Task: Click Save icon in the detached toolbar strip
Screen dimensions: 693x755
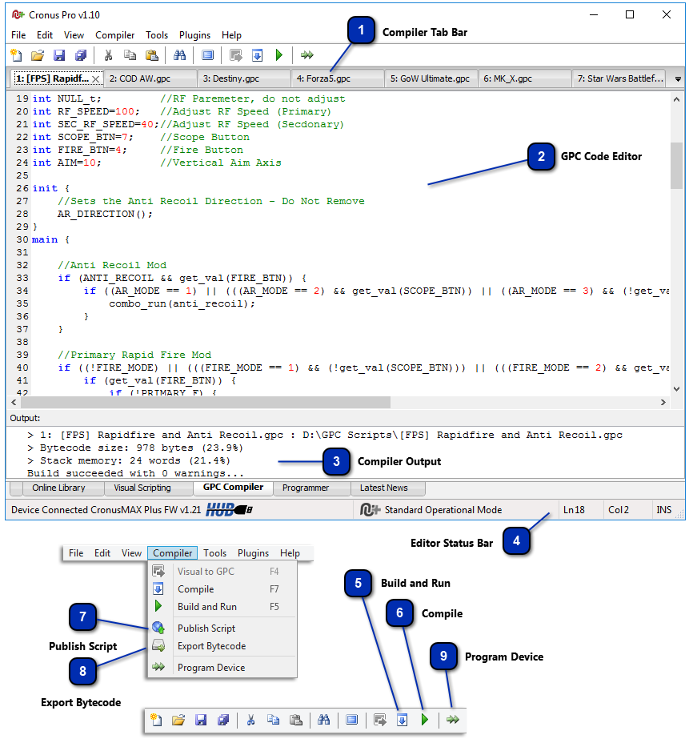Action: [x=201, y=720]
